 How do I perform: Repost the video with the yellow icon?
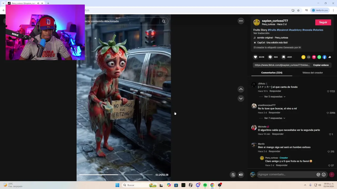click(x=303, y=57)
